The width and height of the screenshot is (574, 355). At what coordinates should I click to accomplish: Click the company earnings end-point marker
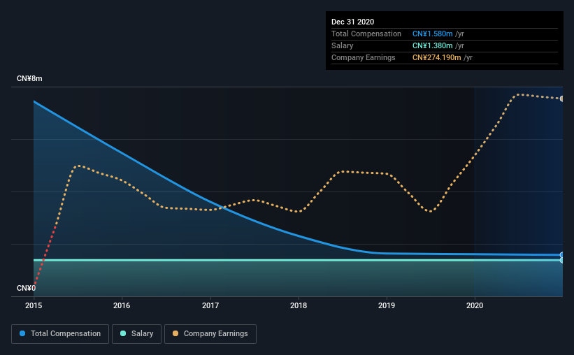pyautogui.click(x=561, y=99)
